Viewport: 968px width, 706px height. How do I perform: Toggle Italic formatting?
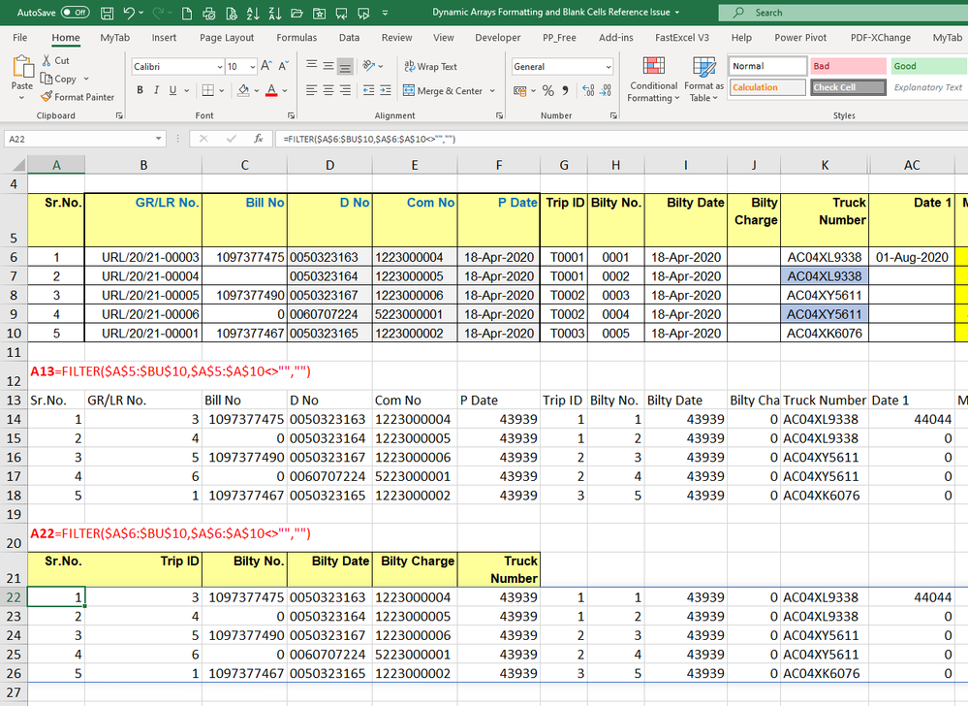tap(156, 90)
